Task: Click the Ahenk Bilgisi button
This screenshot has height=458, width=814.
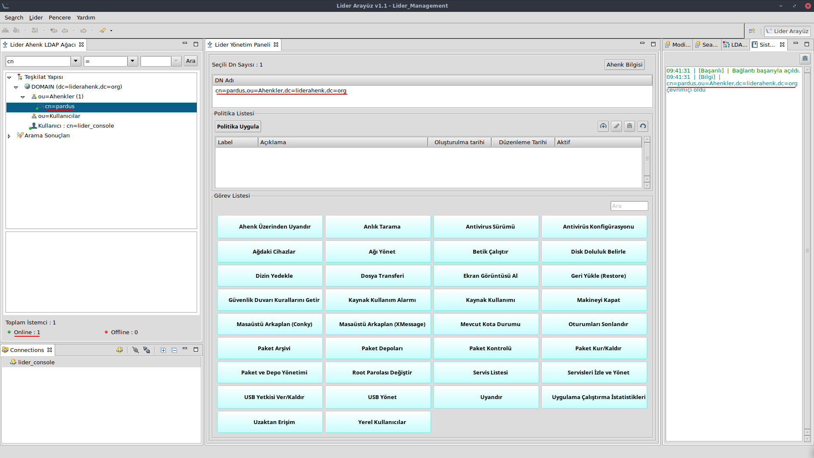Action: click(x=625, y=64)
